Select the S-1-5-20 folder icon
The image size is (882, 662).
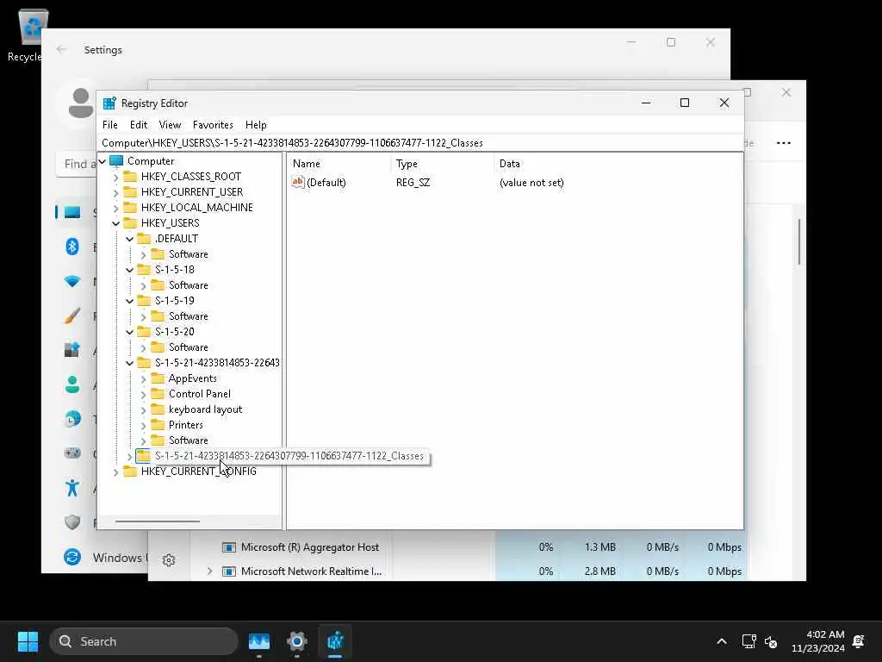(144, 332)
